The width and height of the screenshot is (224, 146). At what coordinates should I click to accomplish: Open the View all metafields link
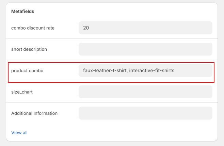(x=19, y=132)
